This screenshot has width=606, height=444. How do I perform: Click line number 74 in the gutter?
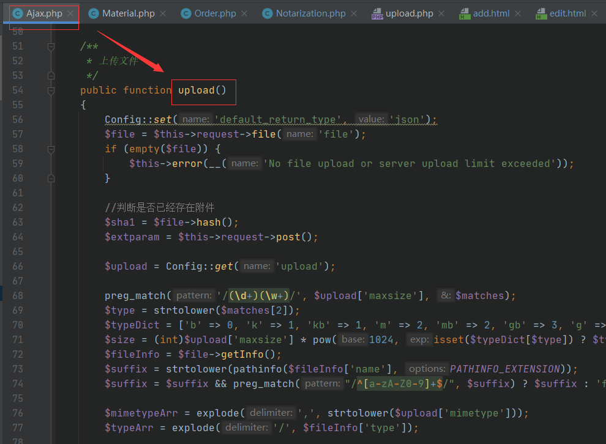pos(18,384)
